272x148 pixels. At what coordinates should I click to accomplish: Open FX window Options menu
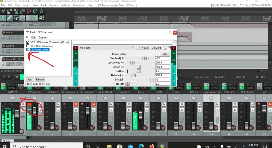click(43, 37)
